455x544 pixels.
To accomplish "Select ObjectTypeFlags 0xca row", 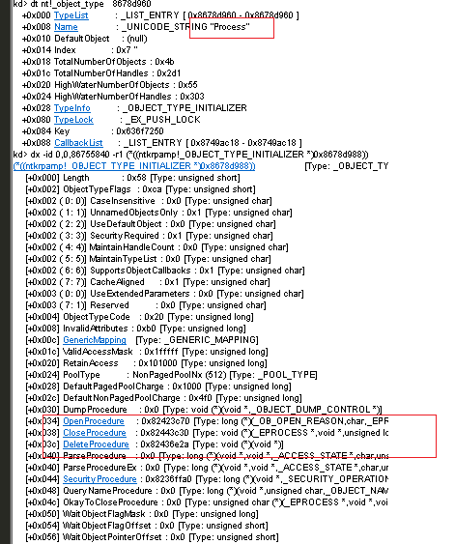I will pos(140,189).
